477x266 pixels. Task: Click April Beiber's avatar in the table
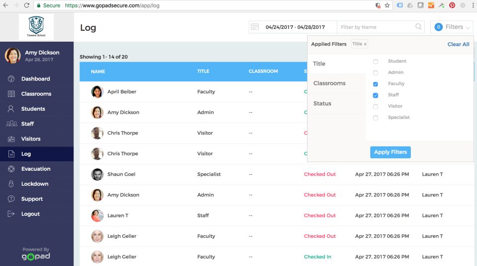[97, 92]
